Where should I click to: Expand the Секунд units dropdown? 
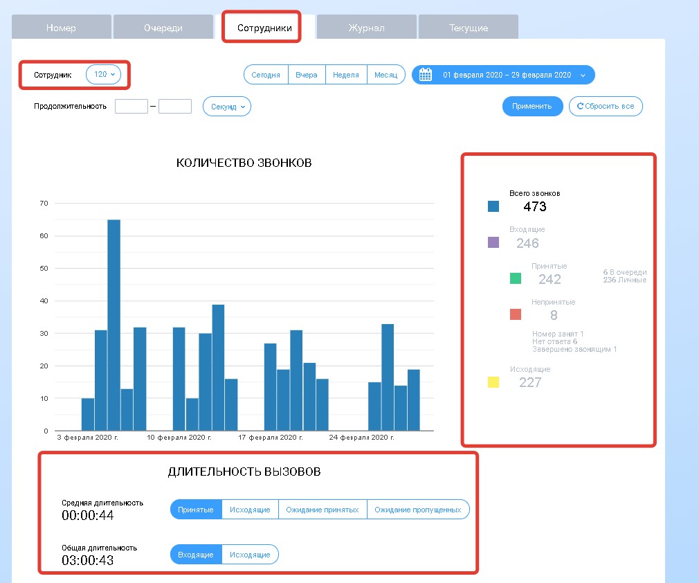(x=226, y=107)
